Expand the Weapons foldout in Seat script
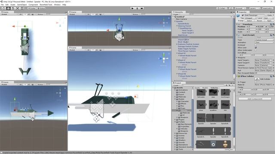 [x=237, y=57]
